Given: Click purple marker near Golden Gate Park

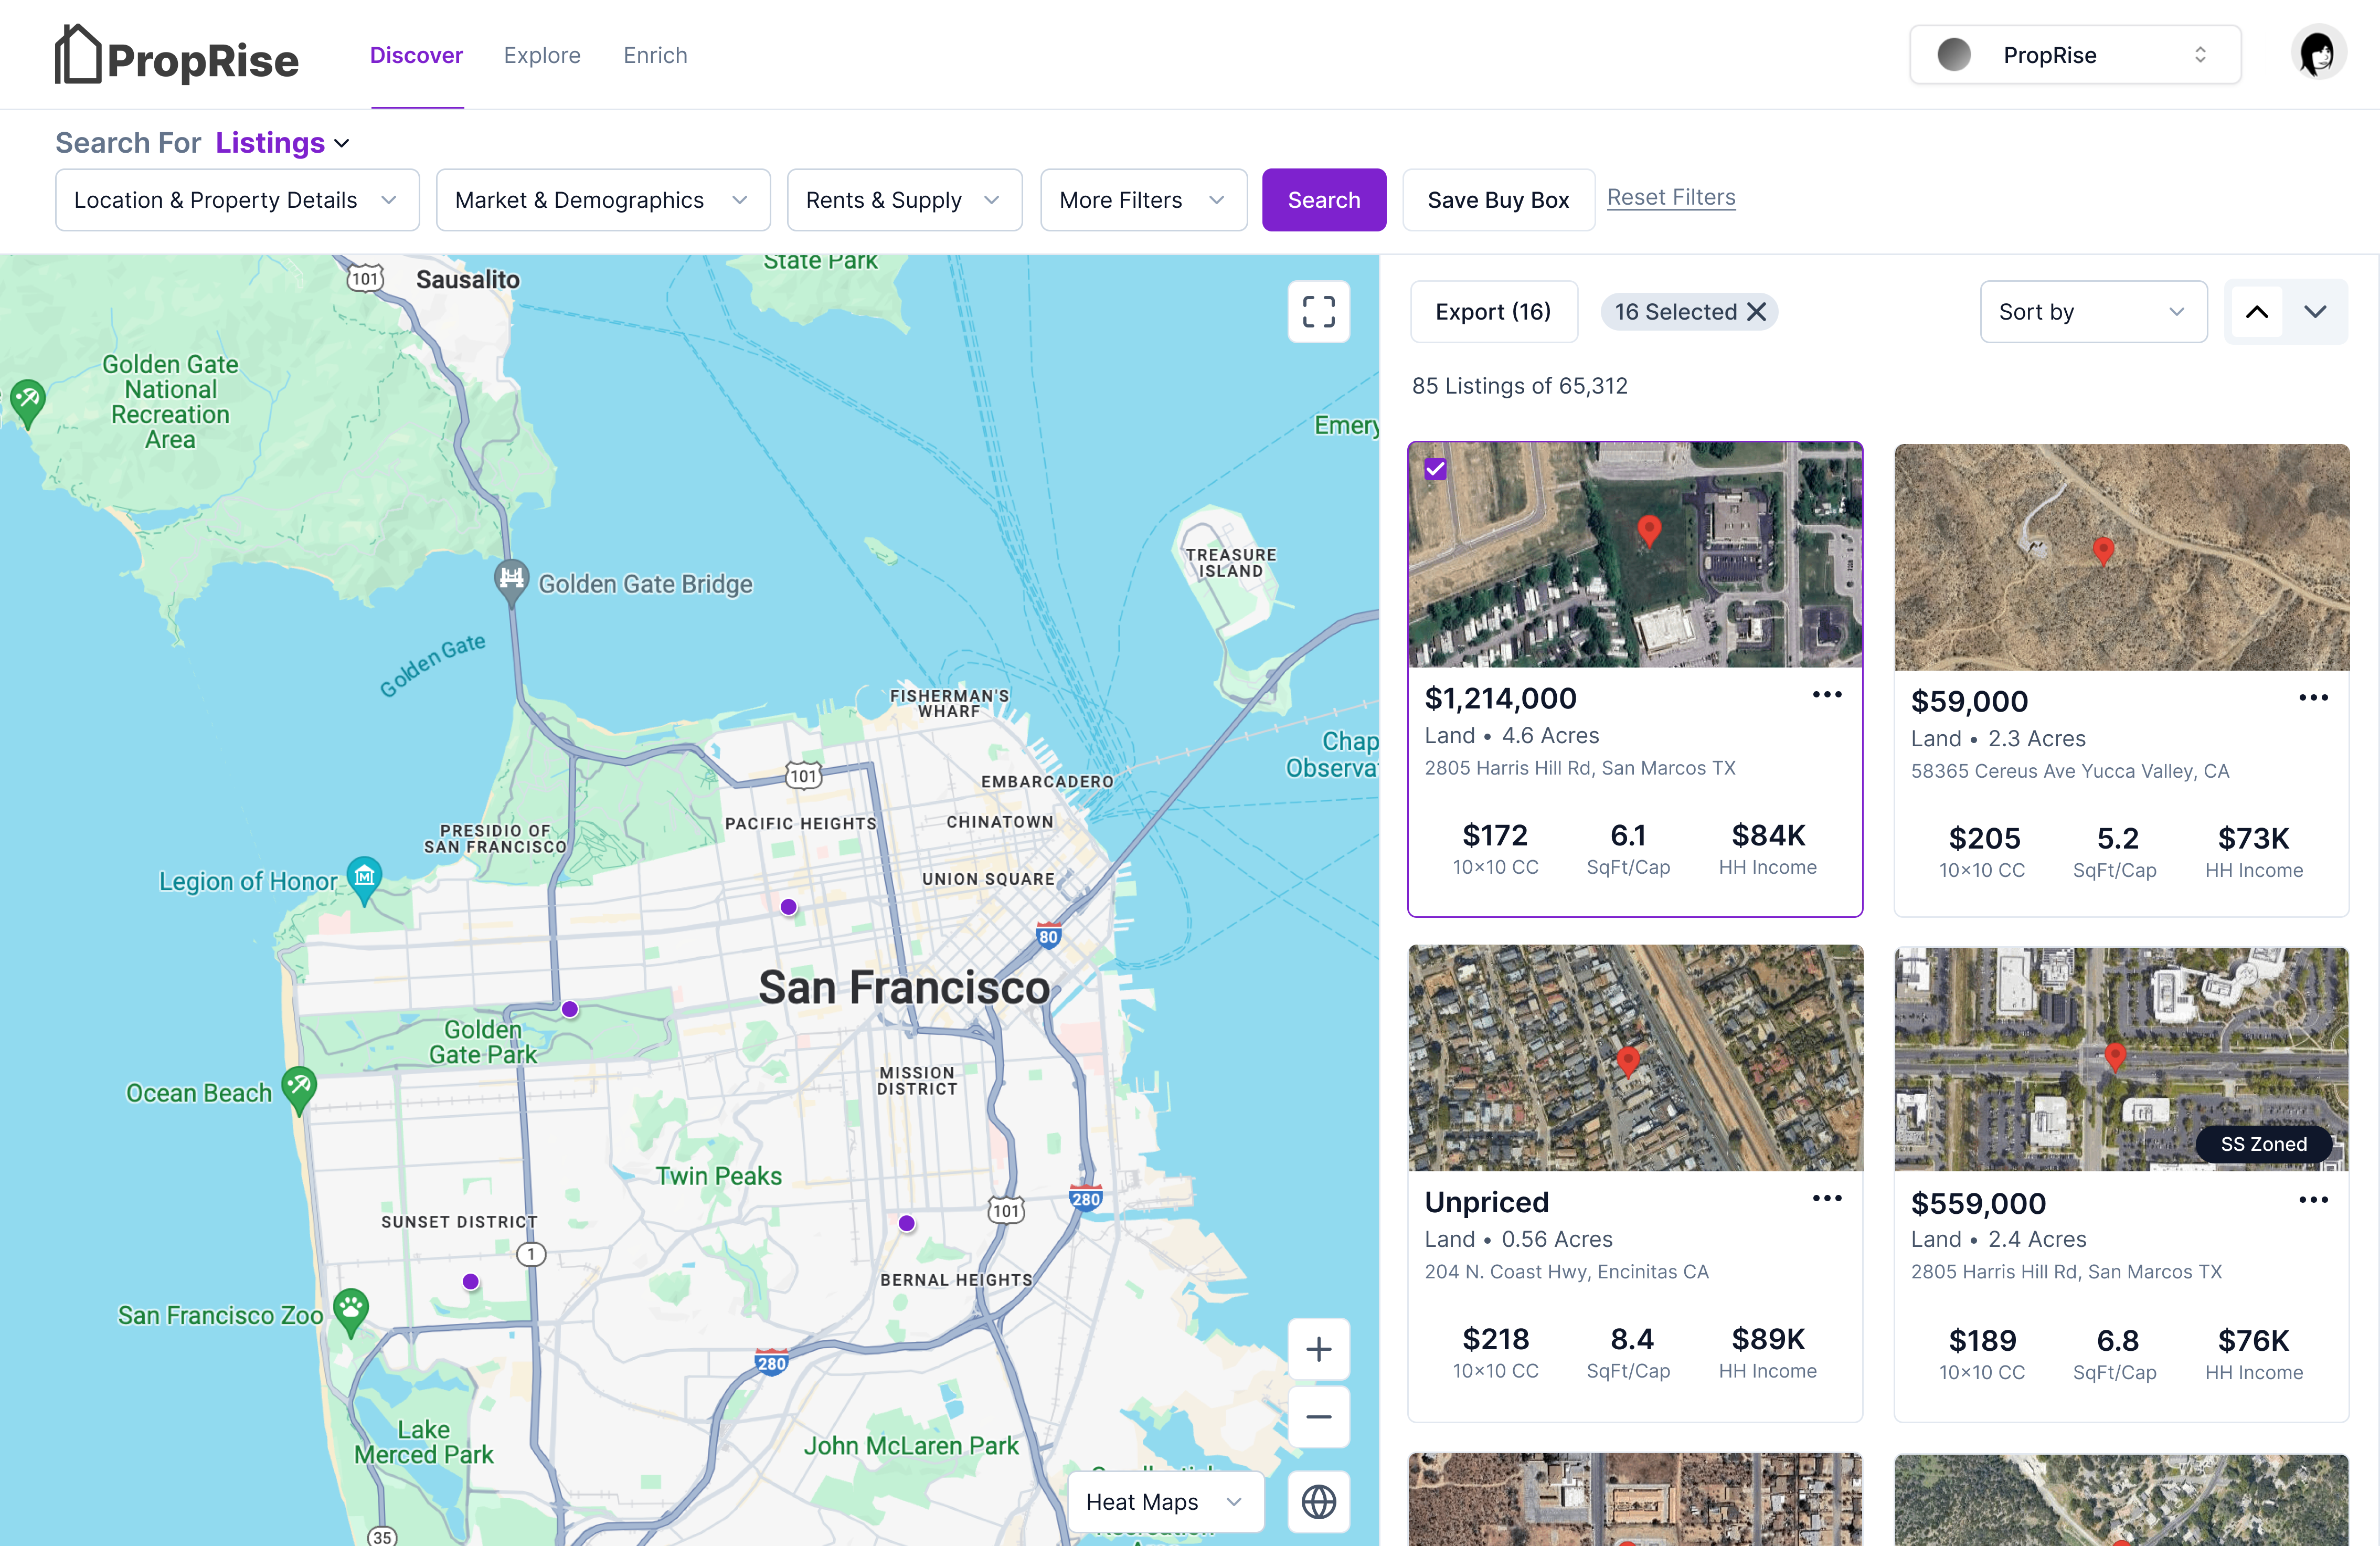Looking at the screenshot, I should click(570, 1009).
